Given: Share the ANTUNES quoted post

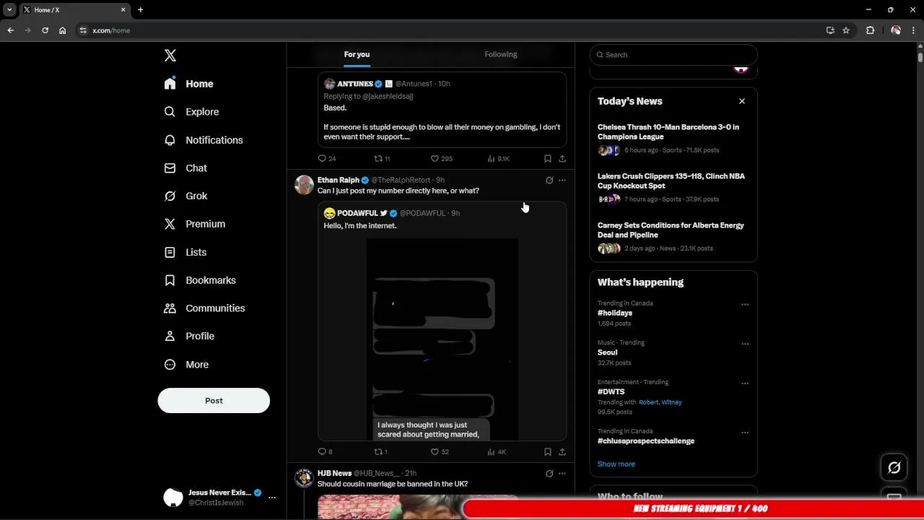Looking at the screenshot, I should pos(562,158).
